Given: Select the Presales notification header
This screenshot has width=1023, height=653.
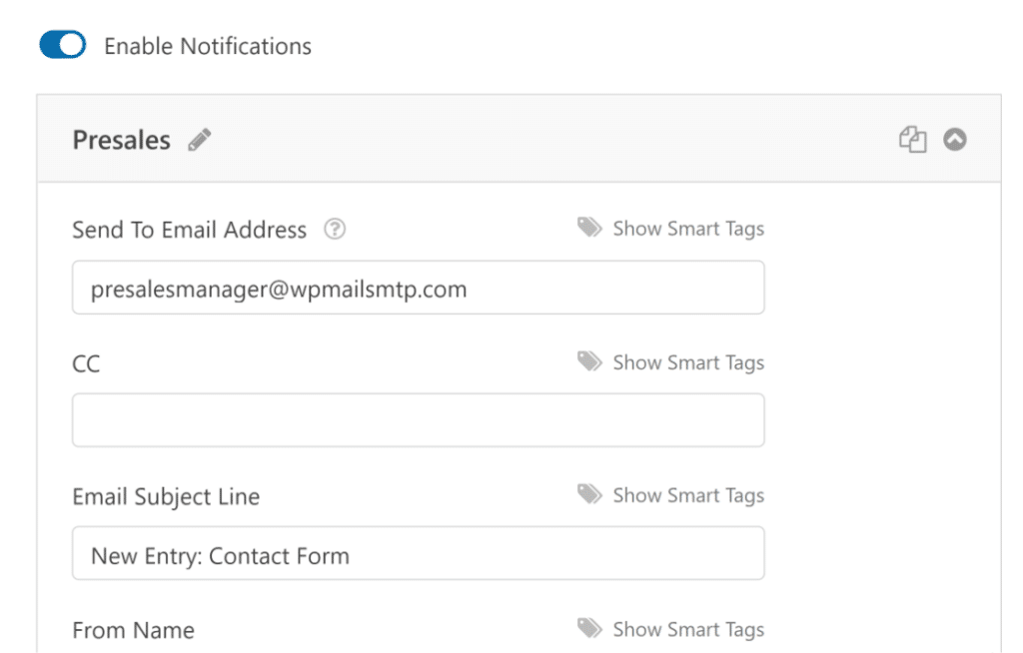Looking at the screenshot, I should click(x=119, y=140).
